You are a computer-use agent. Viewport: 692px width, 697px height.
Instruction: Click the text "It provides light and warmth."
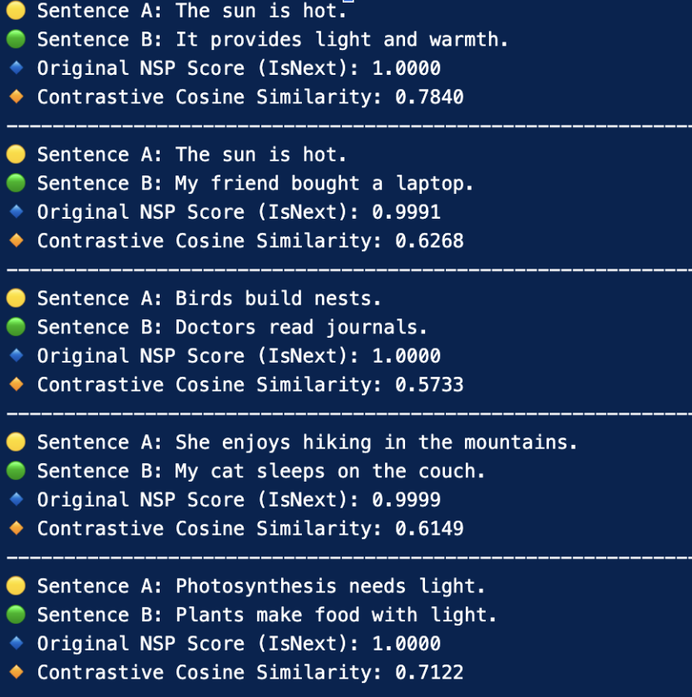tap(342, 39)
